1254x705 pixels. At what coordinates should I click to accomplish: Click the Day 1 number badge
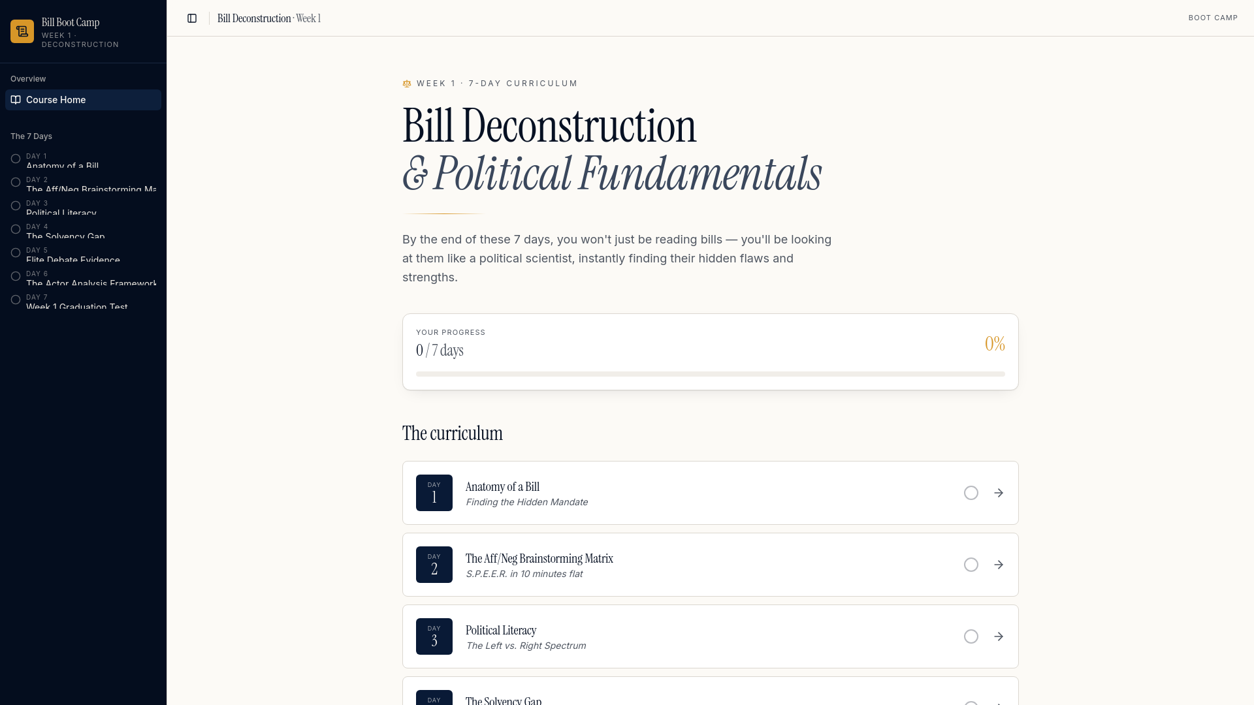(x=434, y=493)
